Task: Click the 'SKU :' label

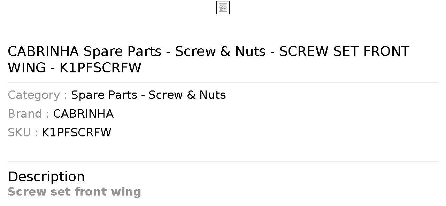Action: tap(23, 133)
